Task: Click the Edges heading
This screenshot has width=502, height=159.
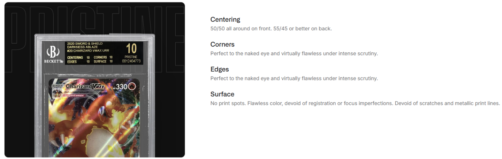Action: (220, 69)
